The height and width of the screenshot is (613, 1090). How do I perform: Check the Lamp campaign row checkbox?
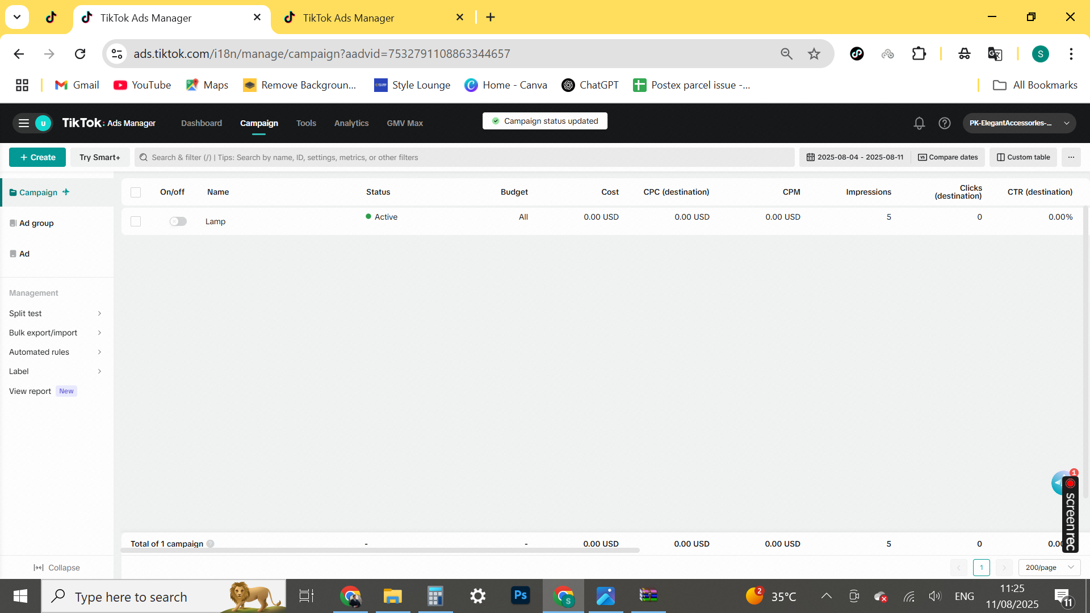(x=136, y=221)
